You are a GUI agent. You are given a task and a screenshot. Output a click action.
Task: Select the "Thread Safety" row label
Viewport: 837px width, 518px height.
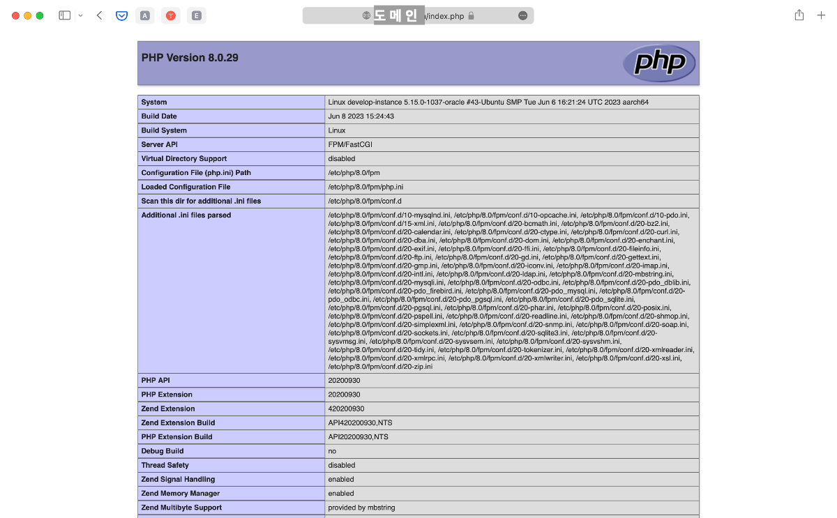point(165,465)
